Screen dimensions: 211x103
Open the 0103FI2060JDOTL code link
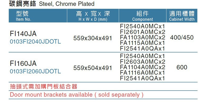35,71
